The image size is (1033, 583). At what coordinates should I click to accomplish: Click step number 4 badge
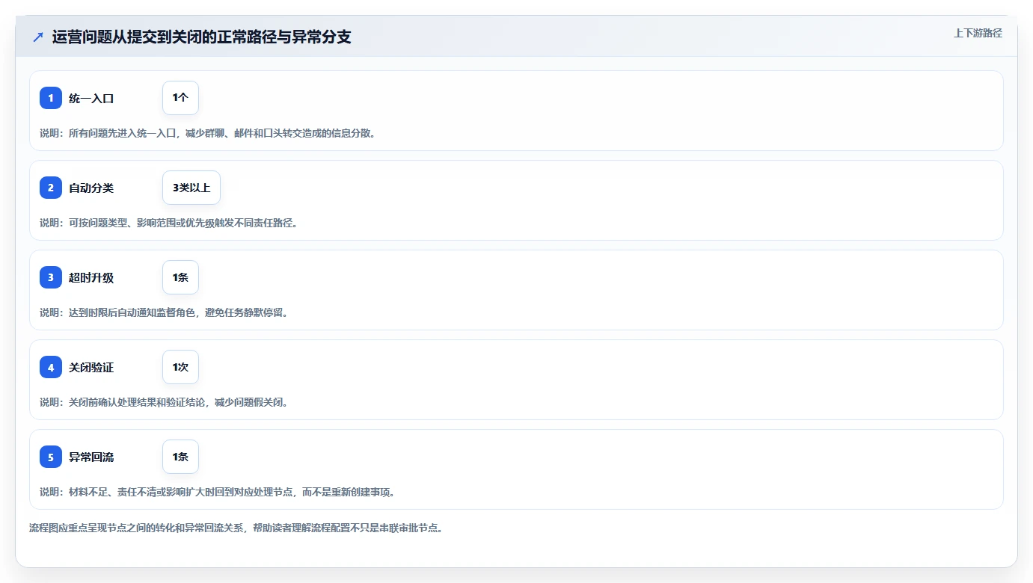[51, 367]
